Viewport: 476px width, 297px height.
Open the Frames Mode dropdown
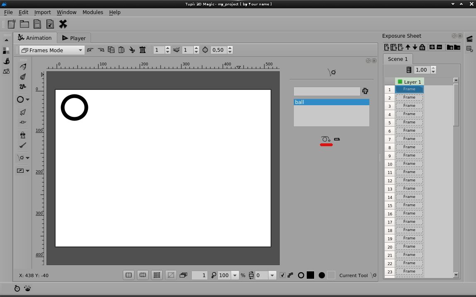click(x=52, y=50)
